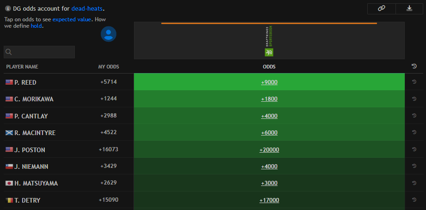Open odds history for T. Detry
The width and height of the screenshot is (426, 210).
pyautogui.click(x=414, y=200)
